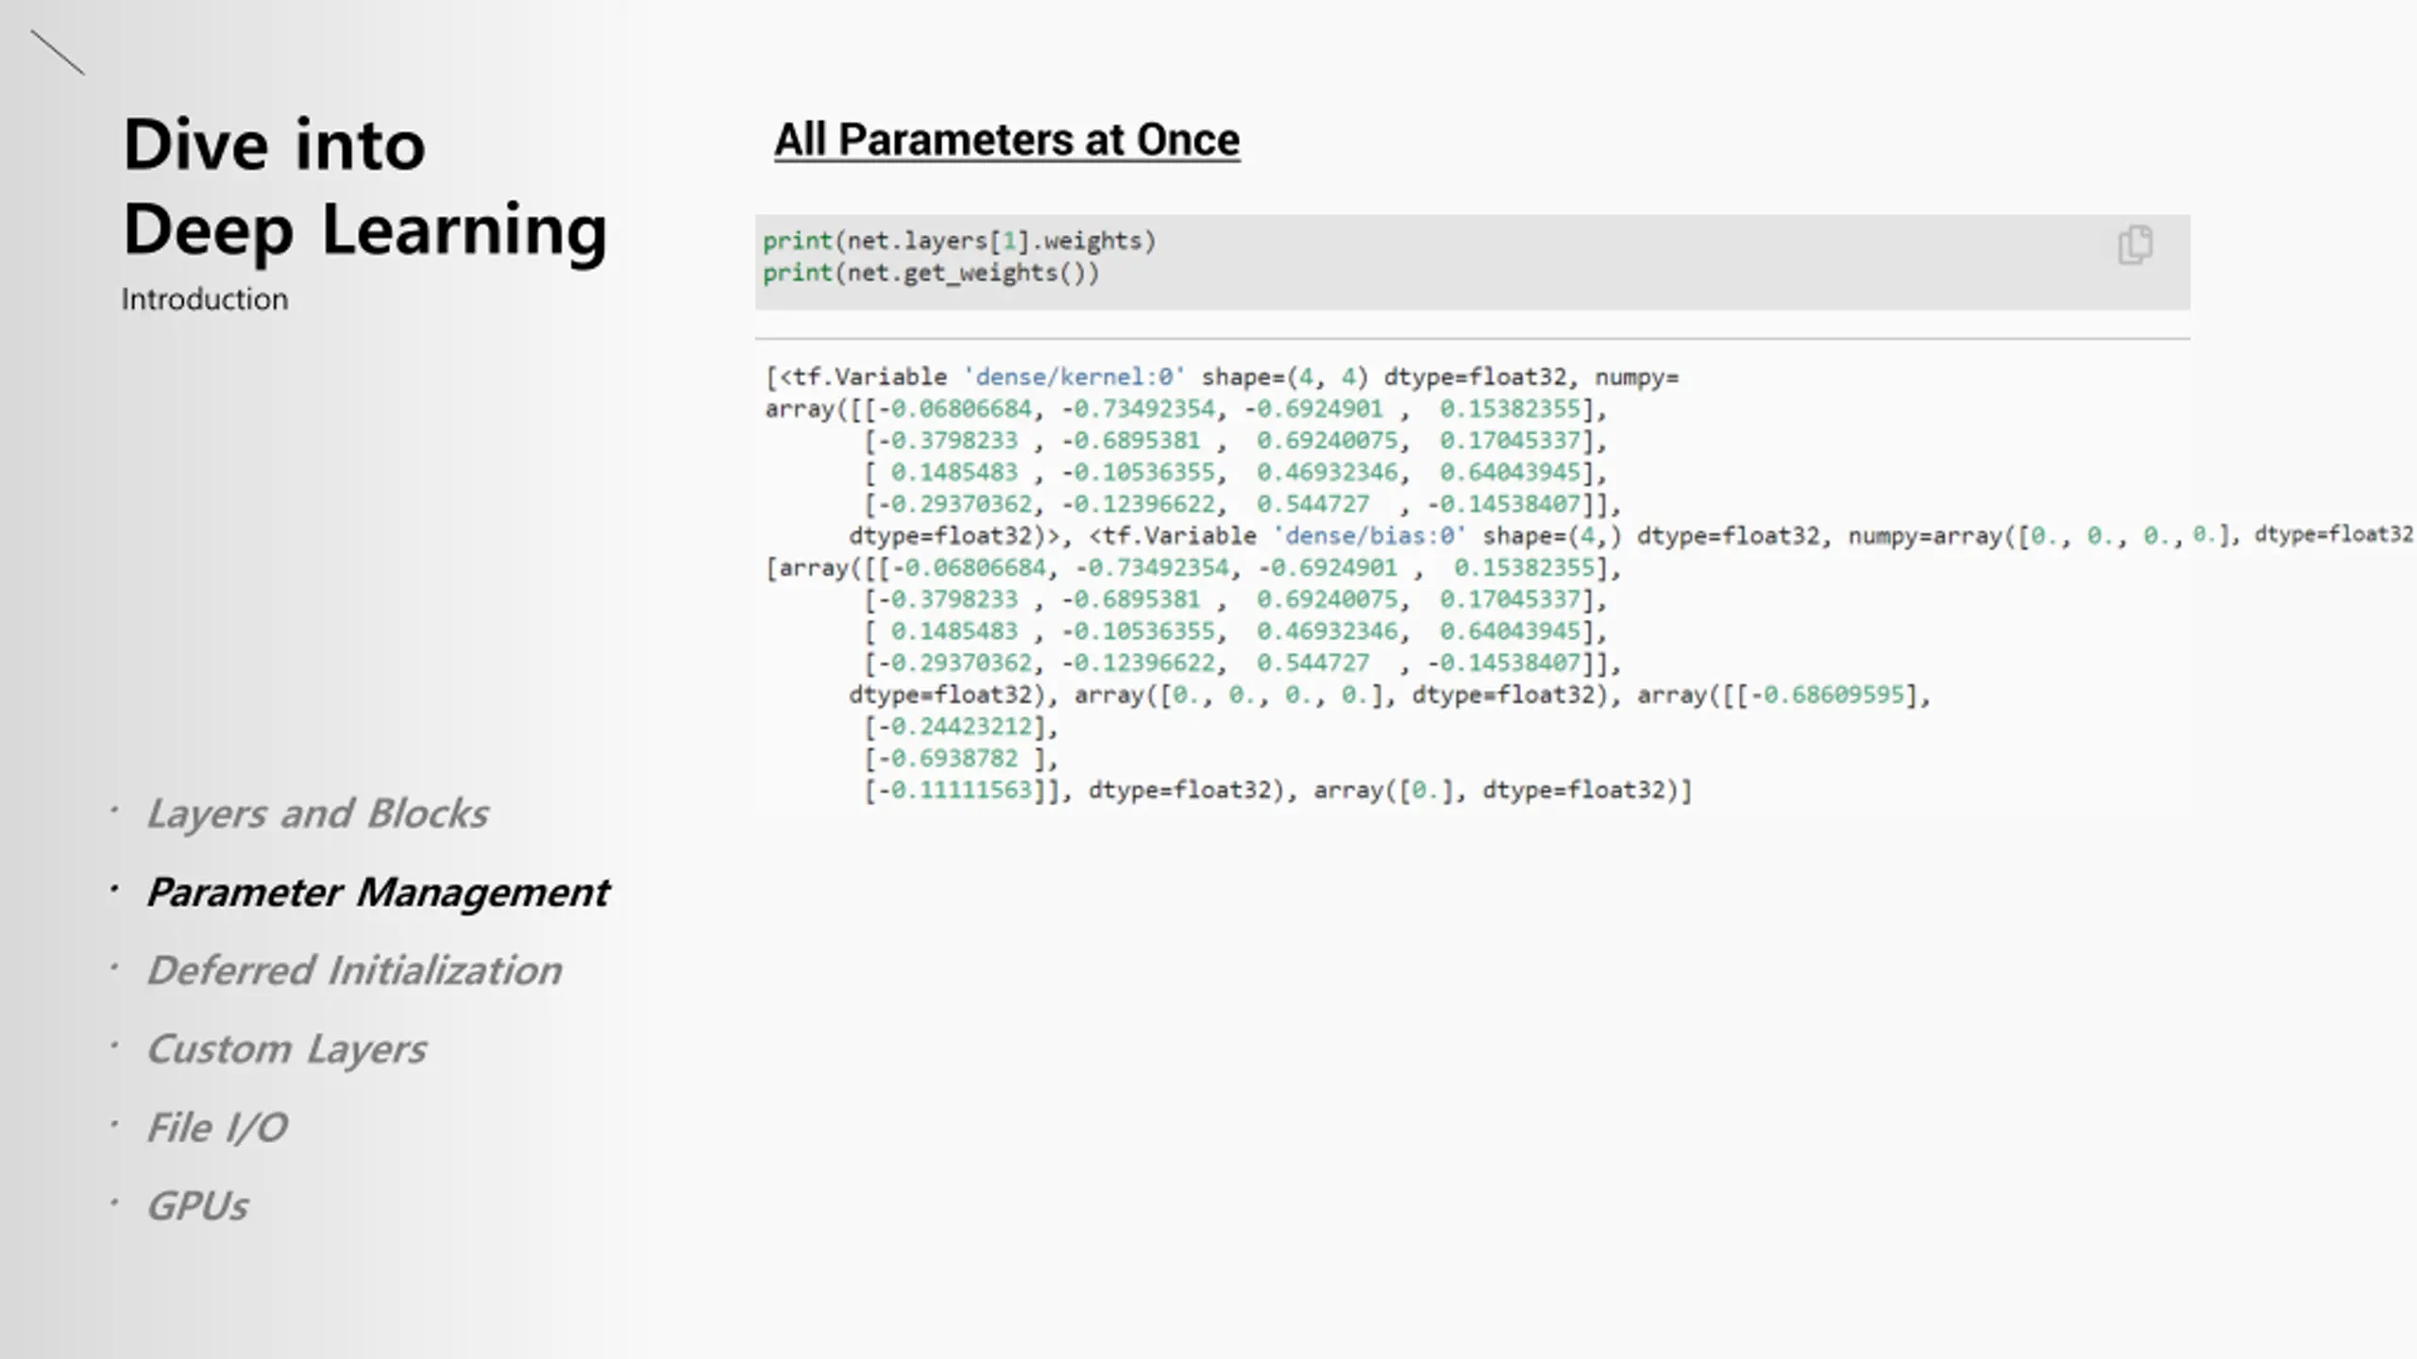This screenshot has width=2417, height=1359.
Task: Click the print(net.get_weights()) code line
Action: click(x=931, y=273)
